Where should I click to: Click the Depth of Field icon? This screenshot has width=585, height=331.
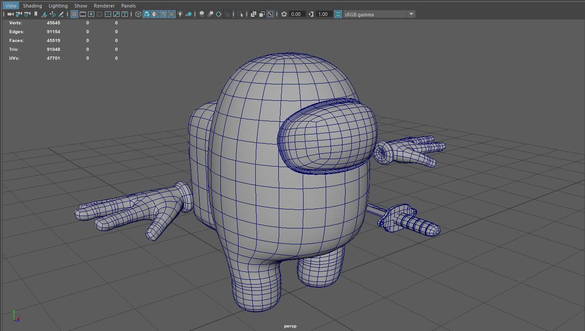click(x=227, y=14)
